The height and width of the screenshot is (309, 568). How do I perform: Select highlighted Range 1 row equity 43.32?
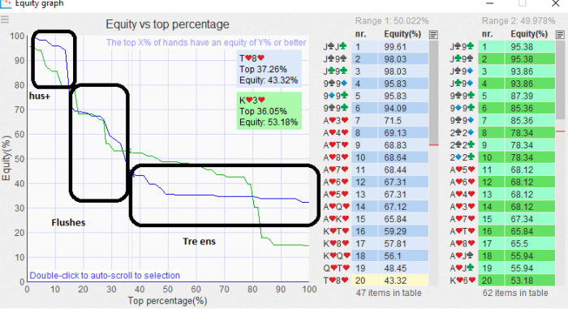click(375, 281)
